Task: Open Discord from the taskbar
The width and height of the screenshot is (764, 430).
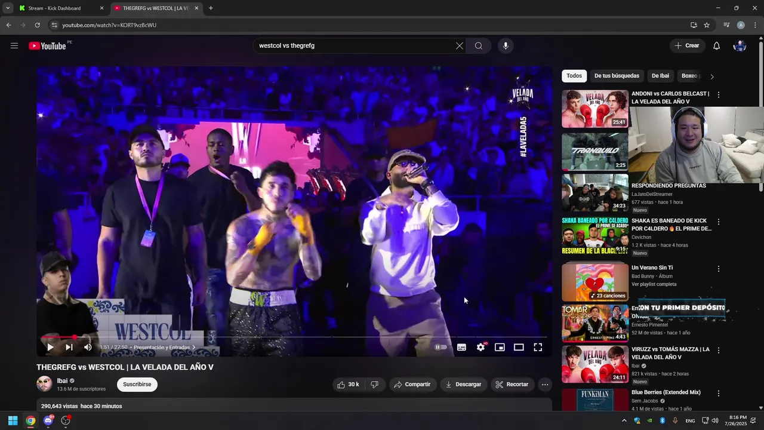Action: [x=48, y=420]
